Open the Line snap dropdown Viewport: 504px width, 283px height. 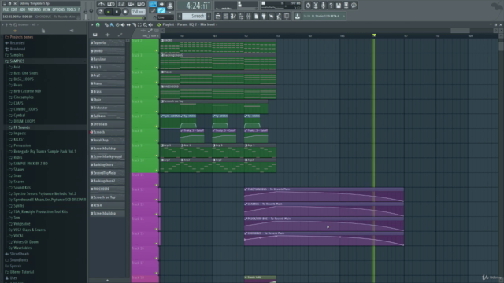(165, 17)
